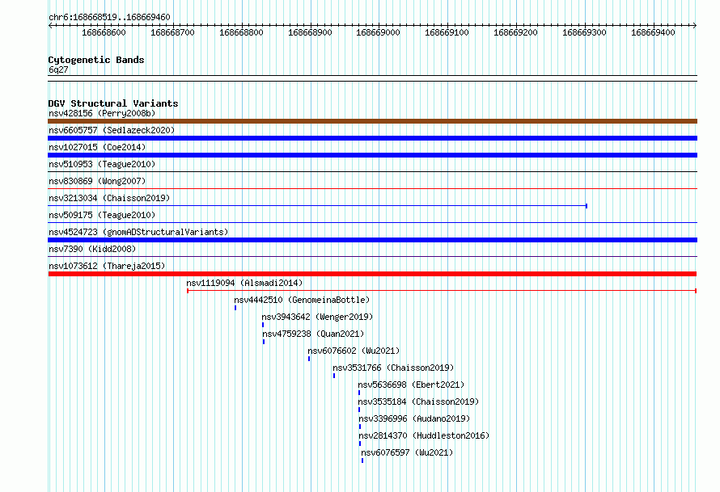The width and height of the screenshot is (720, 492).
Task: Click nsv4524723 (gnomADStructuralVariants) label
Action: click(x=138, y=232)
